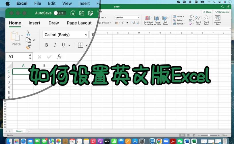Open the accounting number format dropdown
This screenshot has width=234, height=144.
120,23
